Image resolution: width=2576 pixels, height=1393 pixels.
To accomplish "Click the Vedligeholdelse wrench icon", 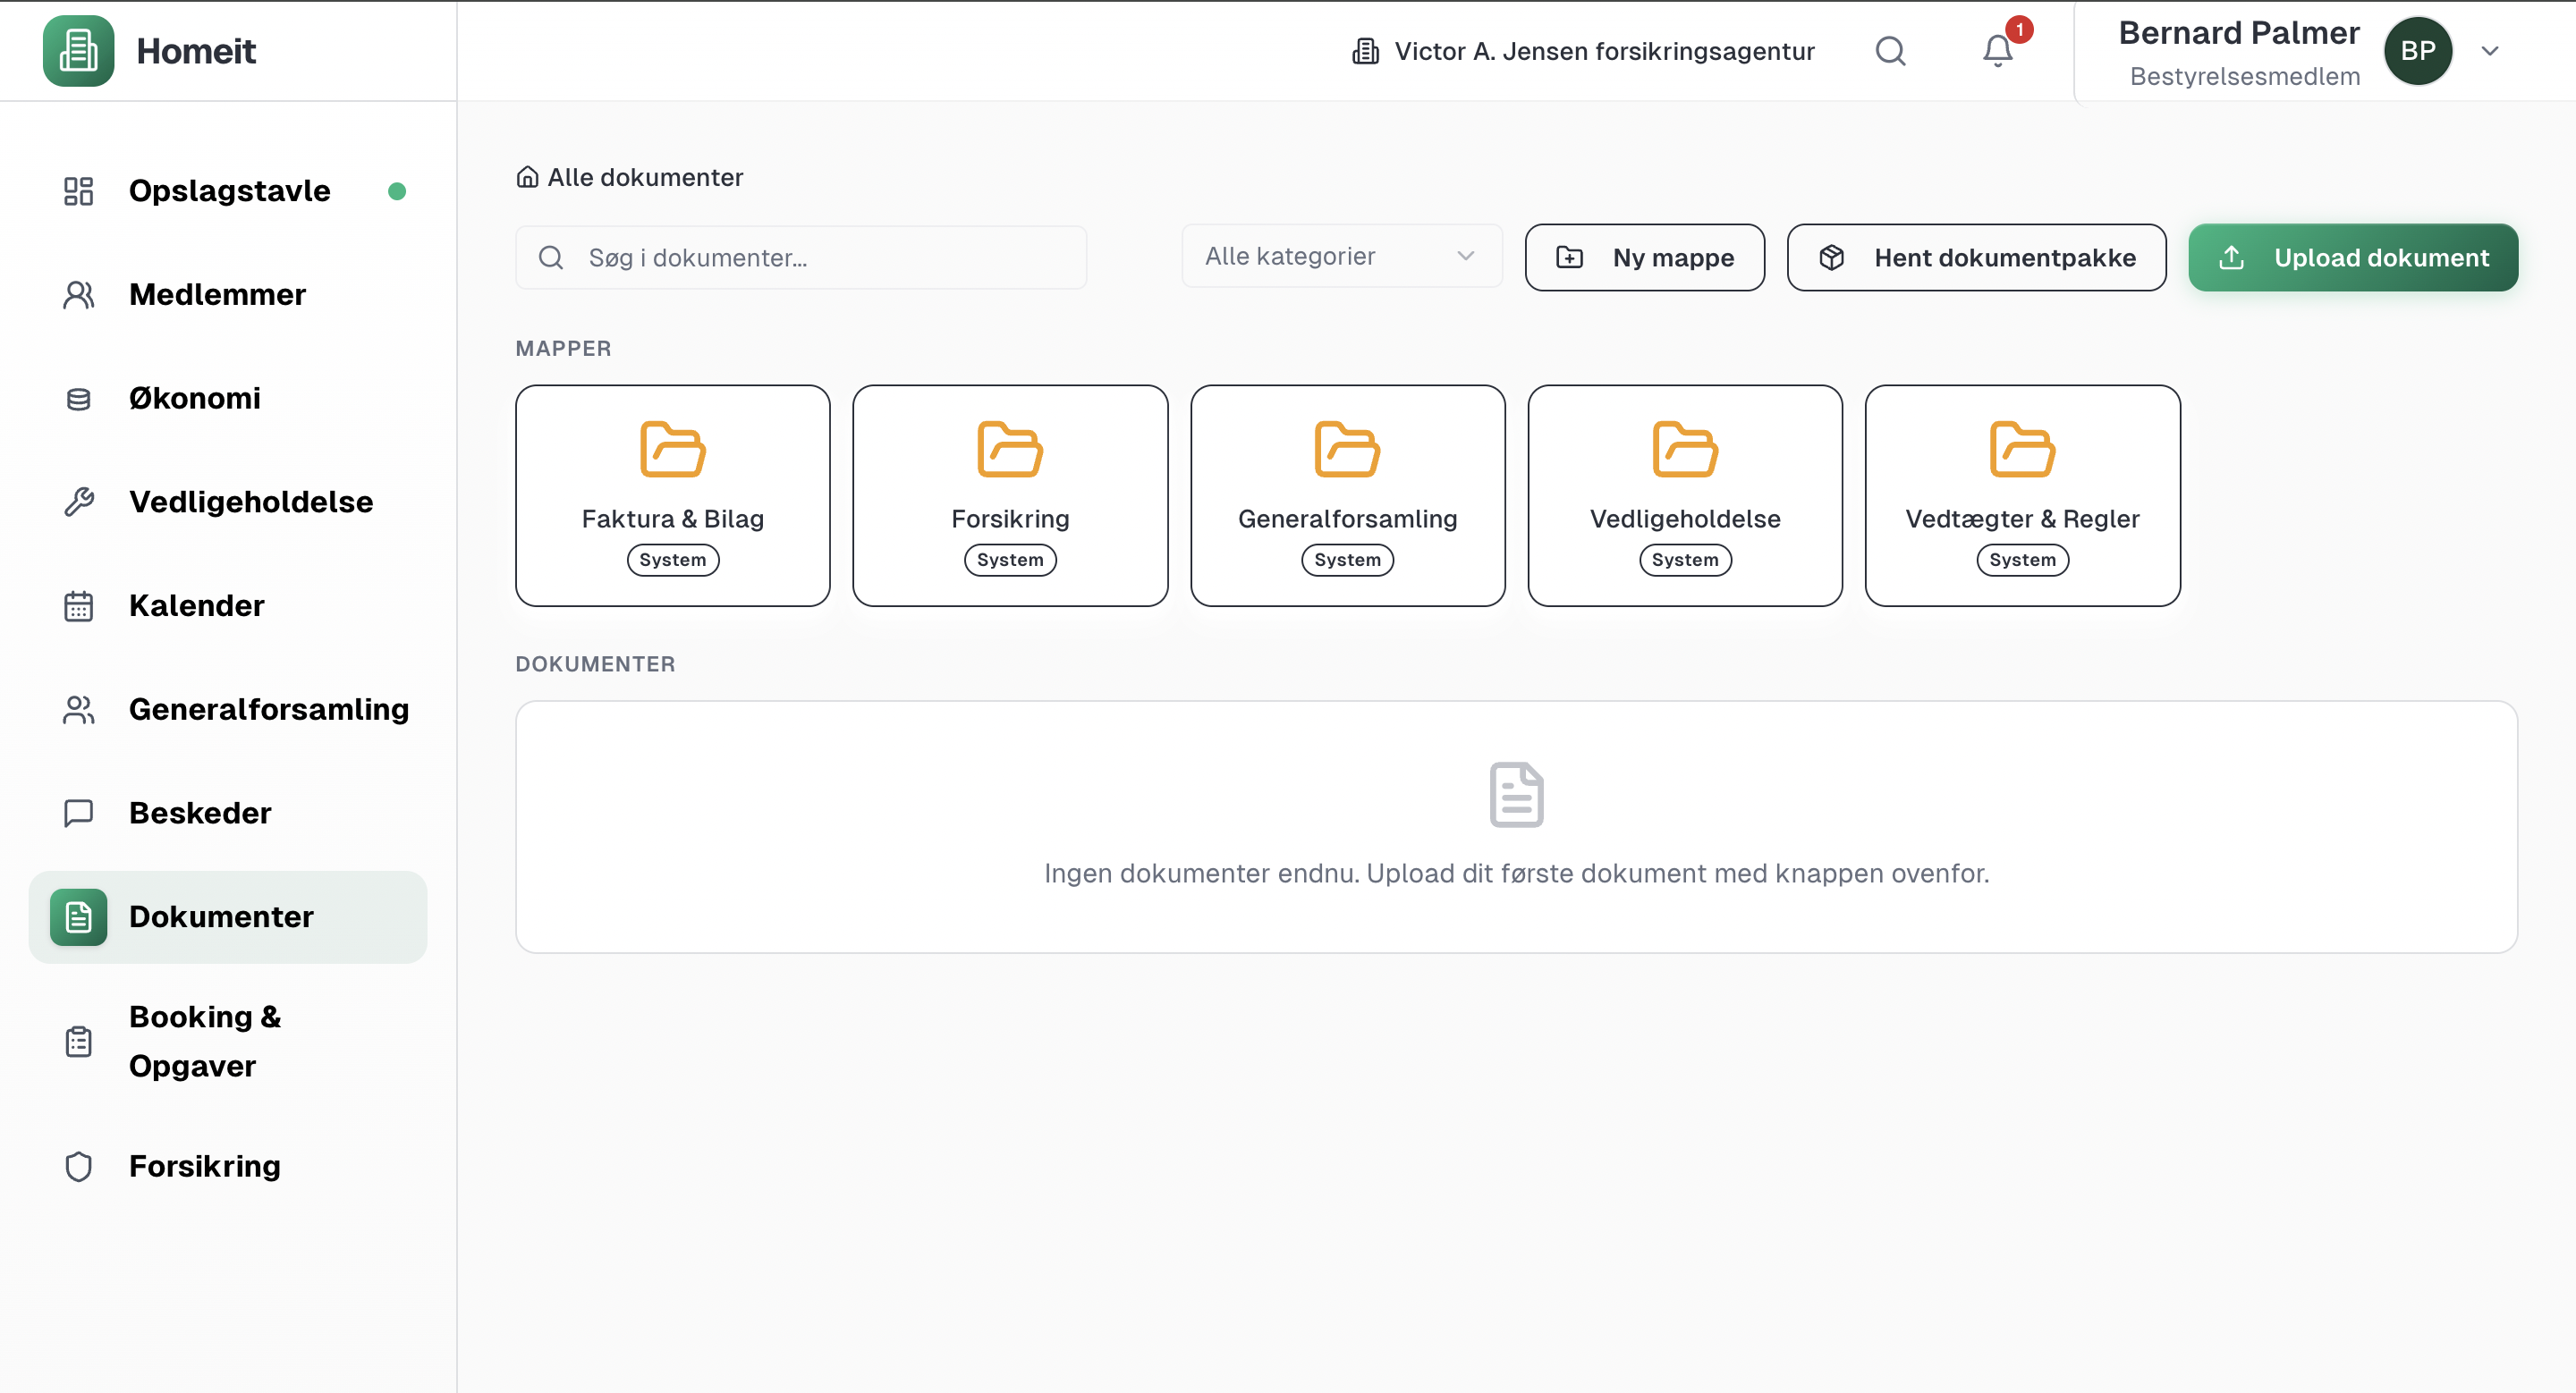I will [x=78, y=502].
